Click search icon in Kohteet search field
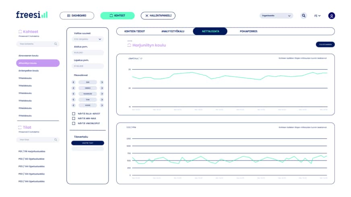Screen dimensions: 351x197 coord(56,44)
